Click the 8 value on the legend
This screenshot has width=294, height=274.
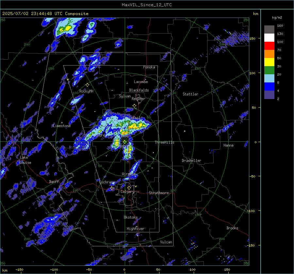[x=278, y=82]
